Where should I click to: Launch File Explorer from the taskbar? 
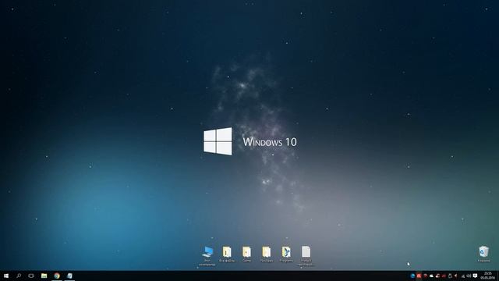click(x=44, y=276)
